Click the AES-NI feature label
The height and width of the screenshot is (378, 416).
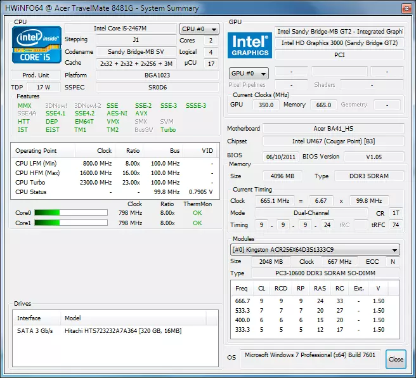click(117, 114)
